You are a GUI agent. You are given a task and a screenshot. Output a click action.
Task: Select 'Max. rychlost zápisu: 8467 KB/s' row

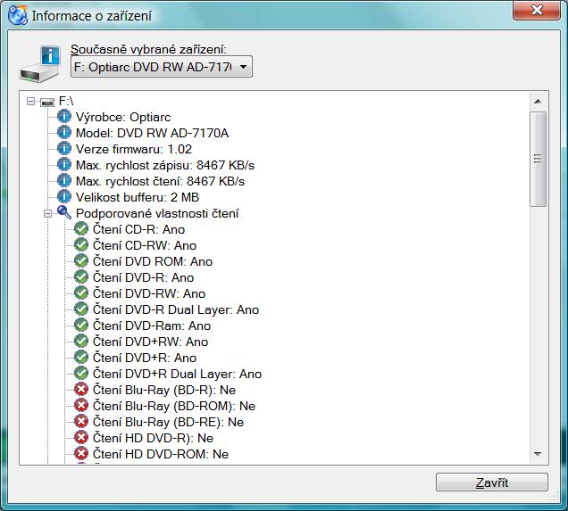(165, 165)
